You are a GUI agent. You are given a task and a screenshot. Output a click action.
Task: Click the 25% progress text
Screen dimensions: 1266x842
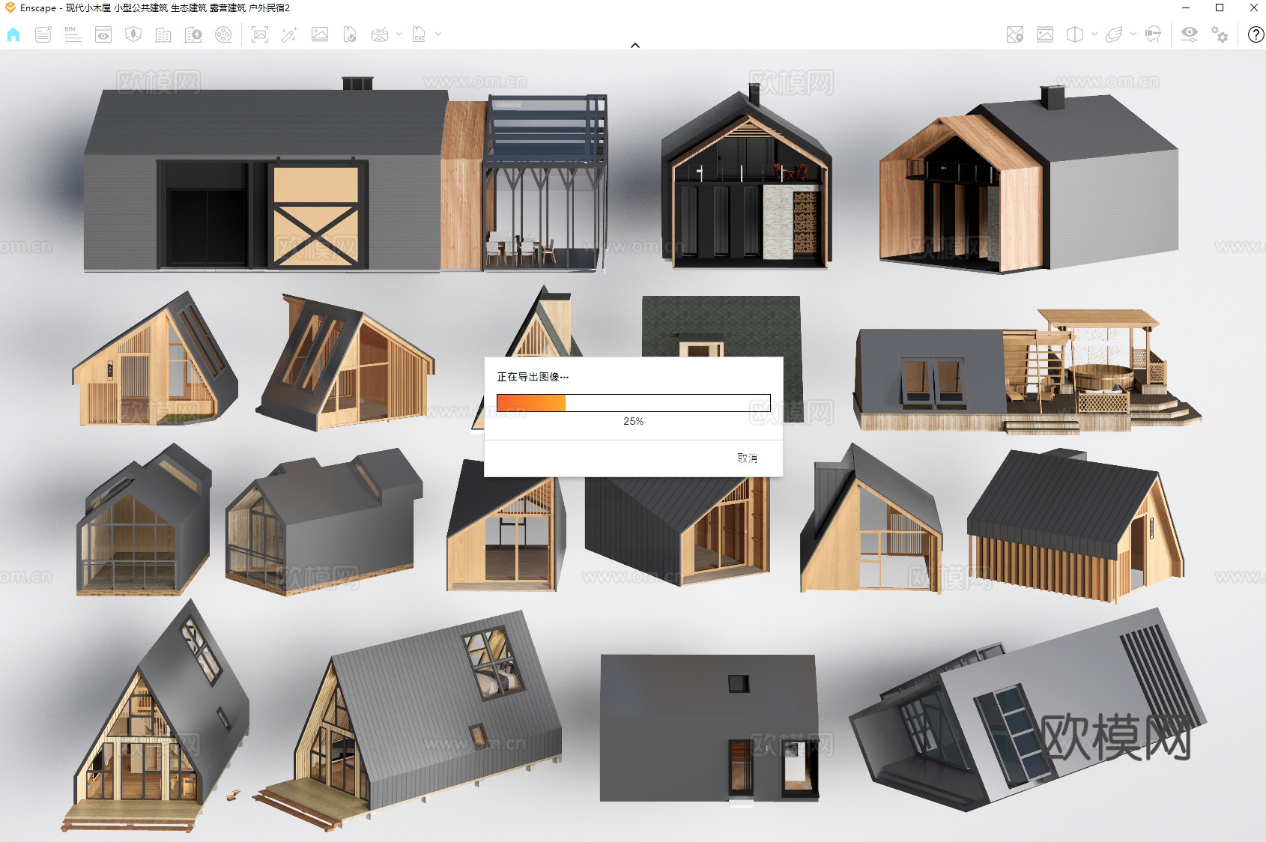(x=634, y=421)
